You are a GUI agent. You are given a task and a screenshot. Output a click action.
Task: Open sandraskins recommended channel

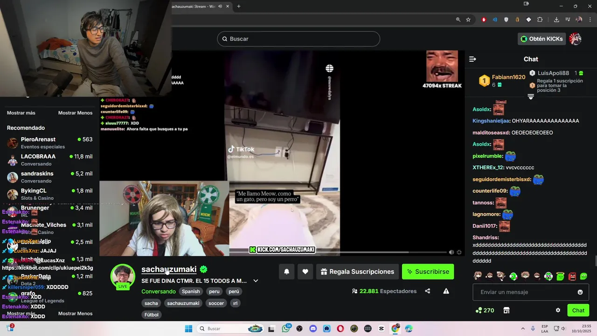point(49,177)
